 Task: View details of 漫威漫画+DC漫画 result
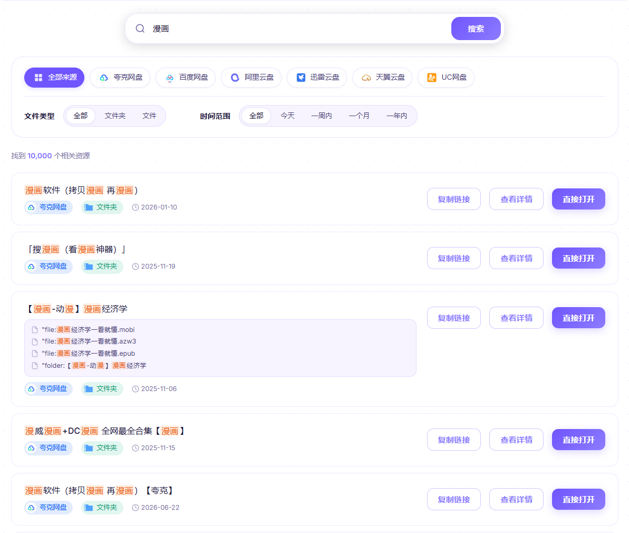pyautogui.click(x=516, y=440)
